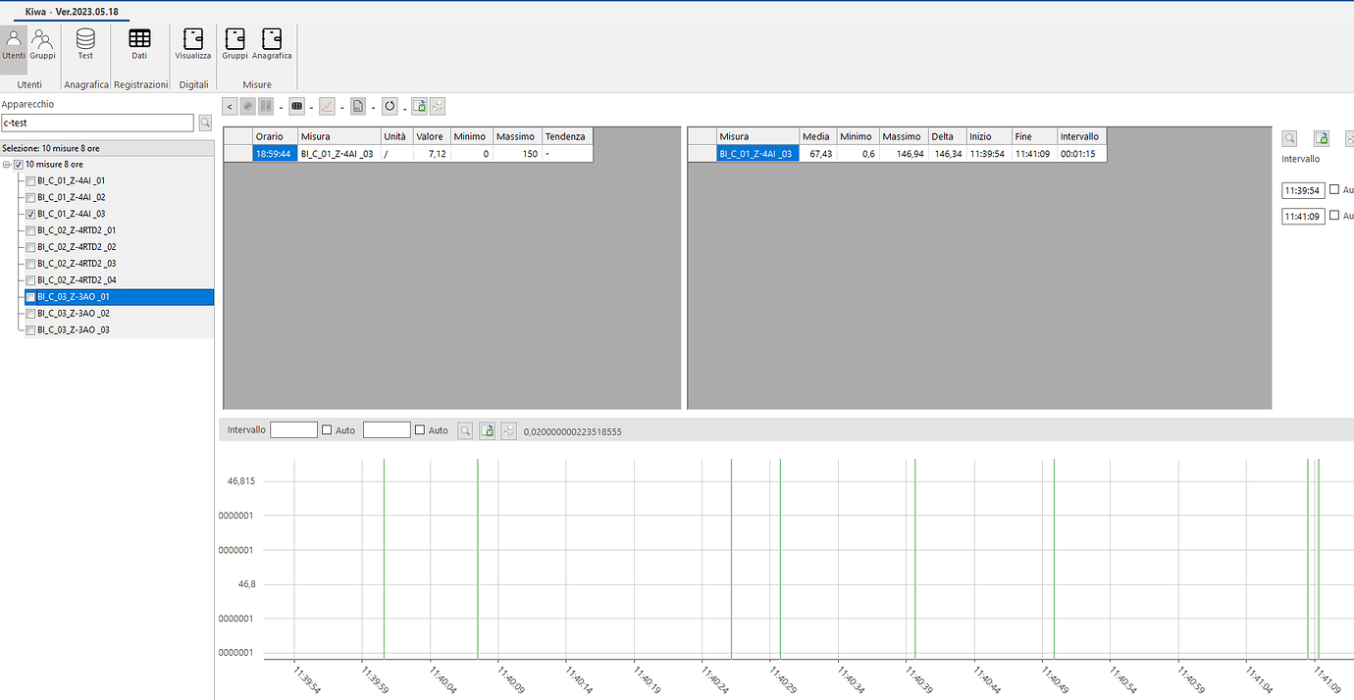This screenshot has height=700, width=1354.
Task: Click the Fine column header
Action: point(1034,136)
